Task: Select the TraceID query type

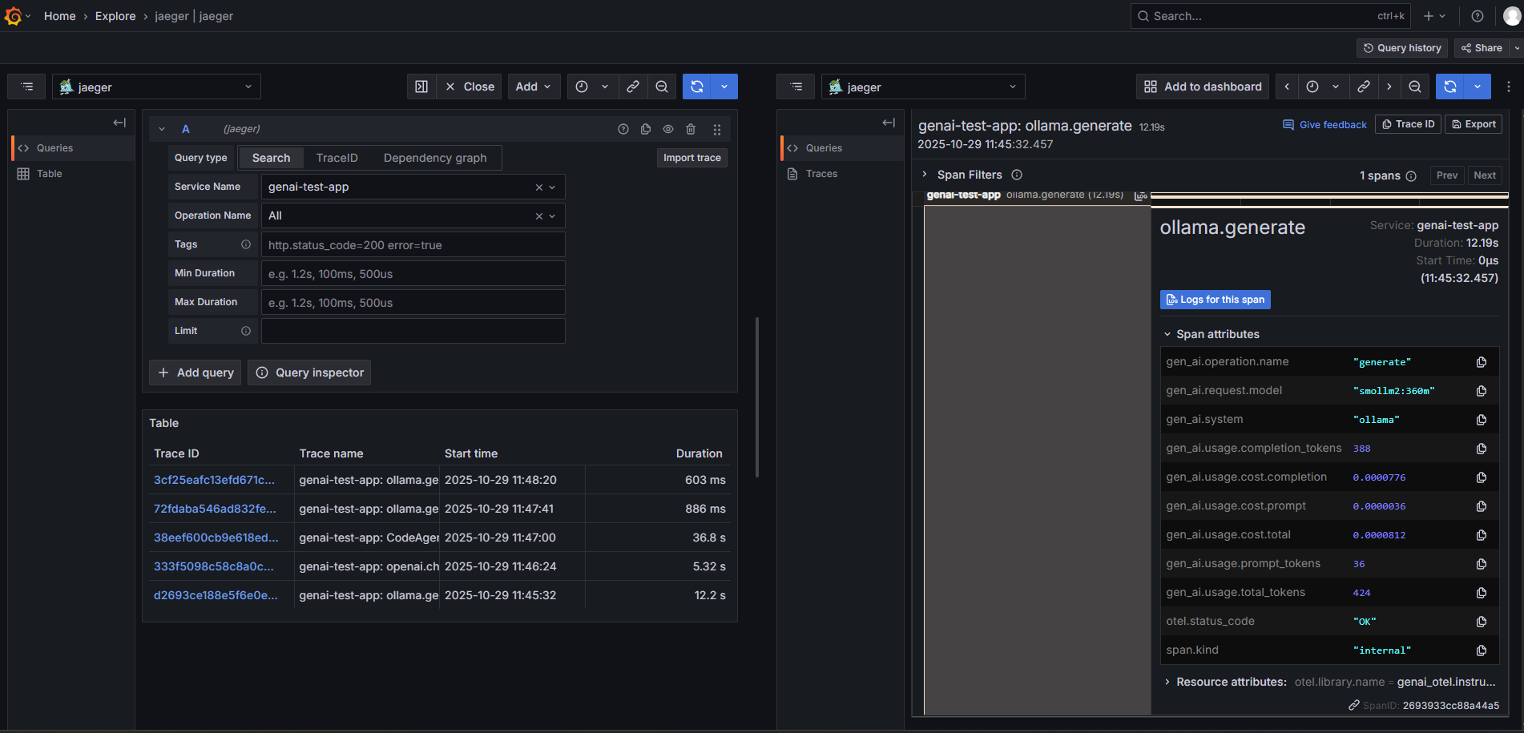Action: pos(337,158)
